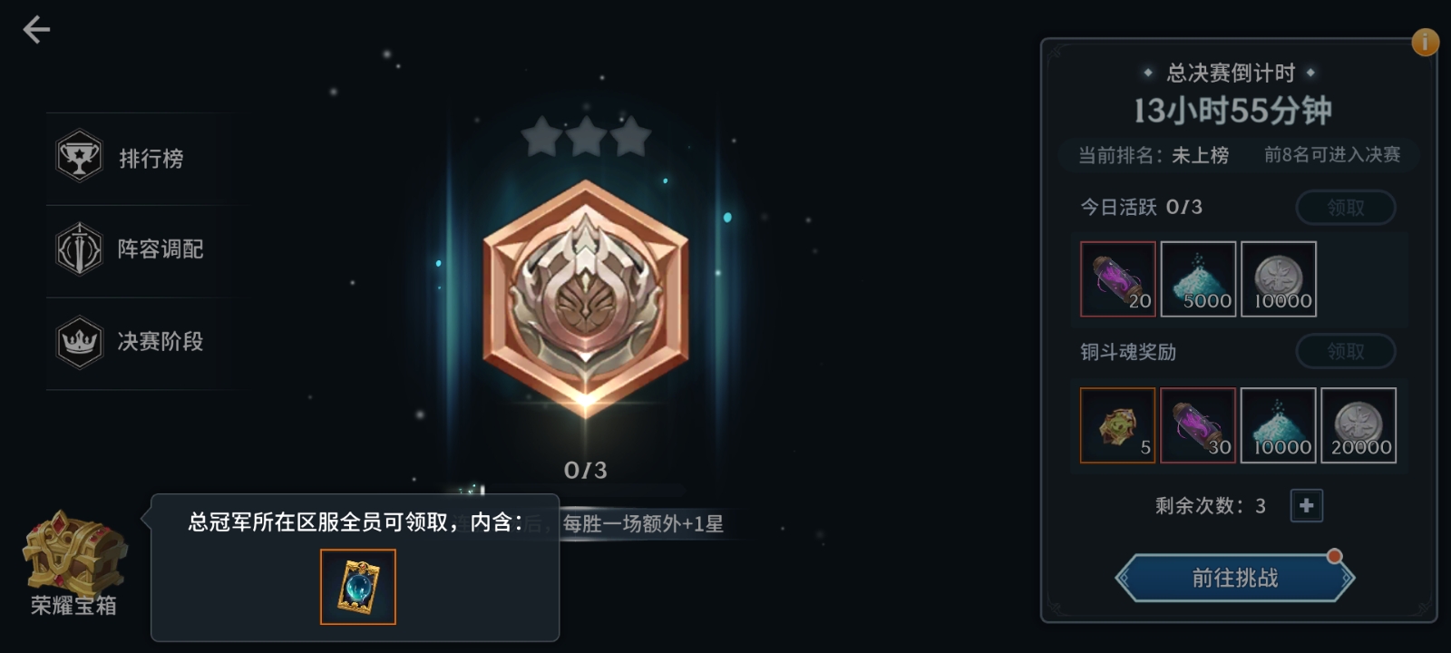Tap the silver coin reward with 10000
Image resolution: width=1451 pixels, height=653 pixels.
pos(1279,279)
